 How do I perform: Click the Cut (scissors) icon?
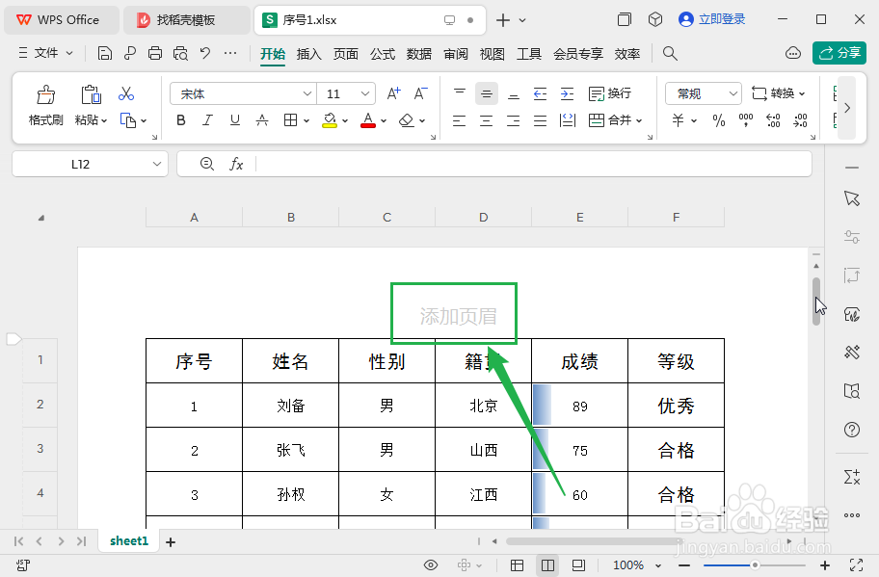[125, 93]
